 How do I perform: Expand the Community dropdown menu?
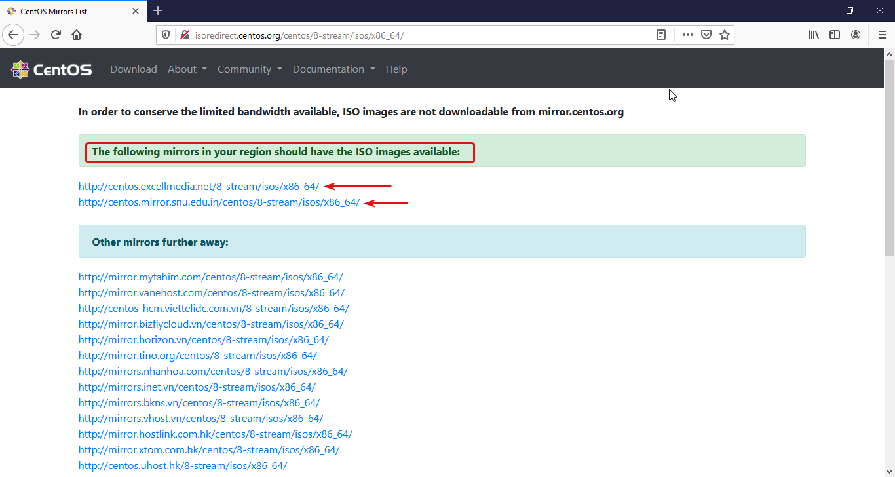(250, 69)
